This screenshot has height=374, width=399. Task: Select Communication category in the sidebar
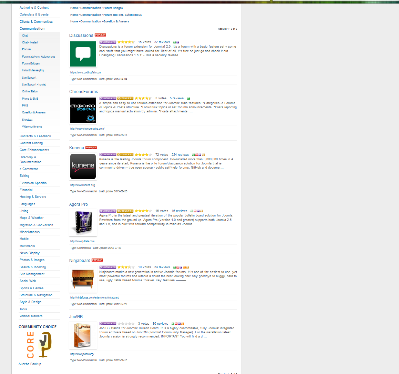tap(32, 29)
